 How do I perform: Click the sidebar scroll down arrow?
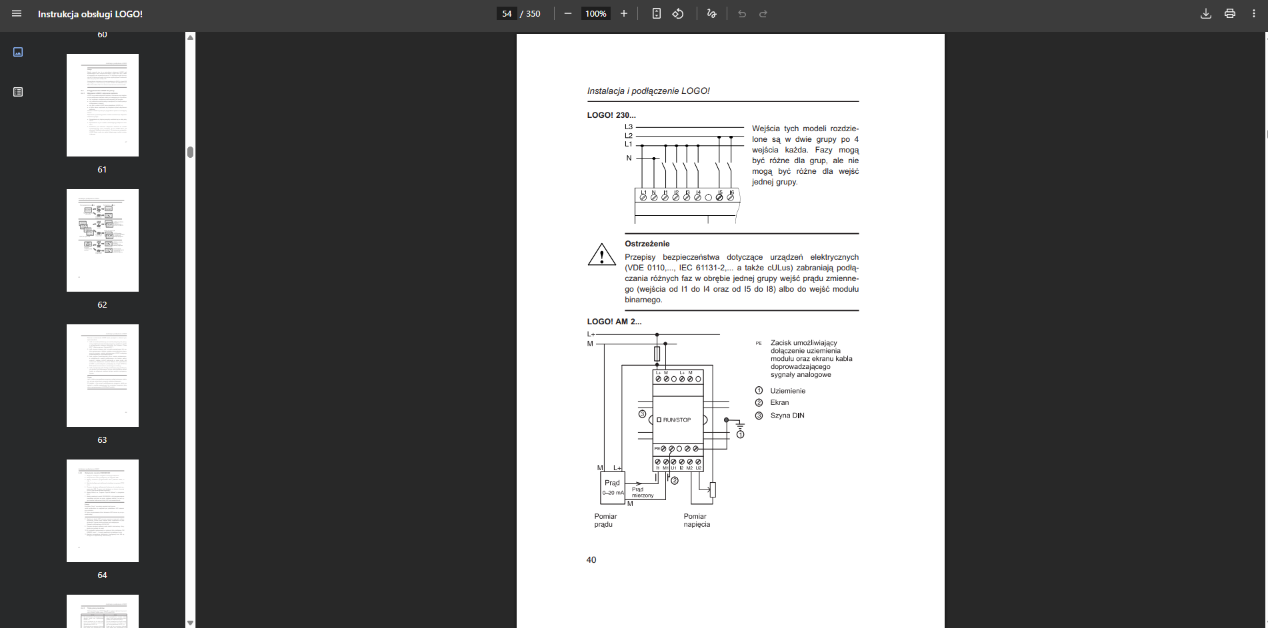point(191,623)
